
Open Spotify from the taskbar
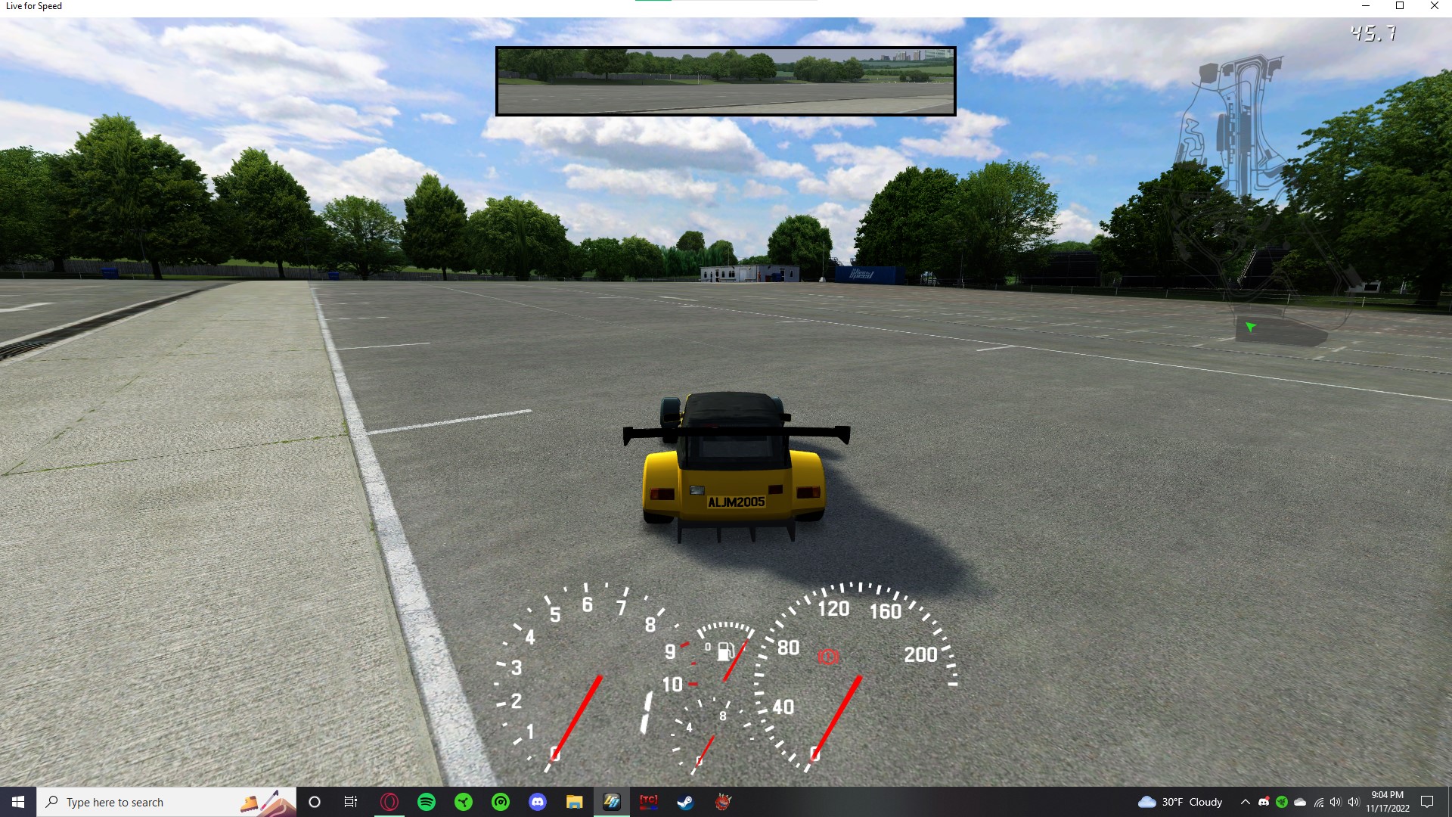[427, 802]
